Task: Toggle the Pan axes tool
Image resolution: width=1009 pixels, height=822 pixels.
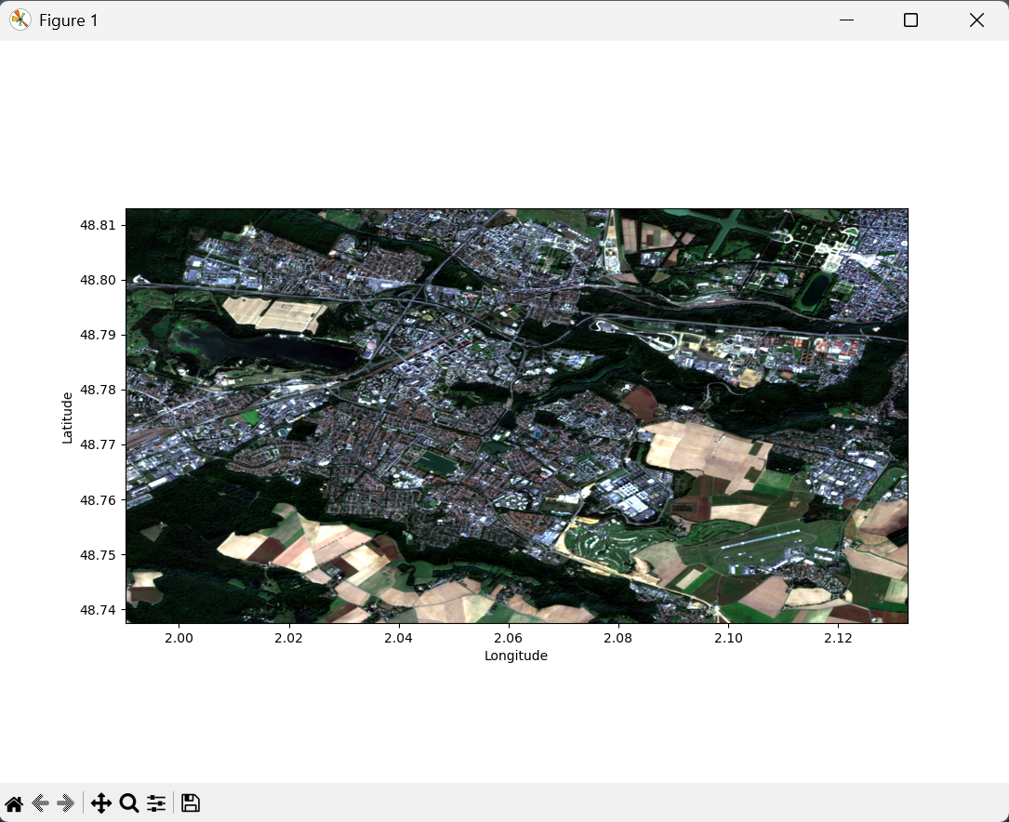Action: 101,803
